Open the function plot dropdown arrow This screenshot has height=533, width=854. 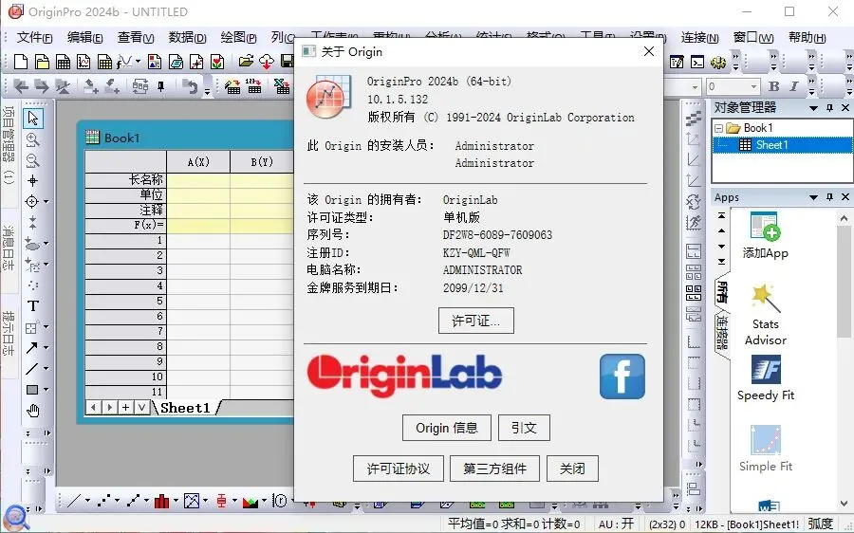pos(138,62)
